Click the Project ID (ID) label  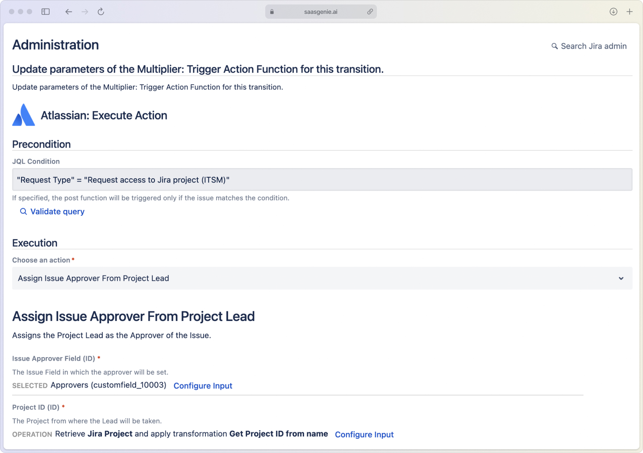(36, 407)
